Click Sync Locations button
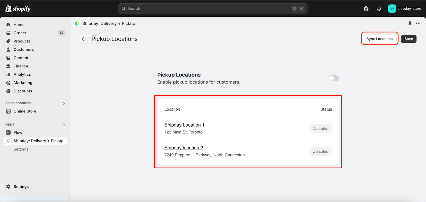 tap(379, 39)
